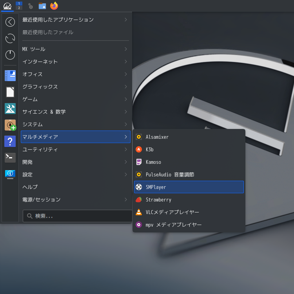Expand the ゲーム submenu arrow
Image resolution: width=294 pixels, height=294 pixels.
point(126,99)
